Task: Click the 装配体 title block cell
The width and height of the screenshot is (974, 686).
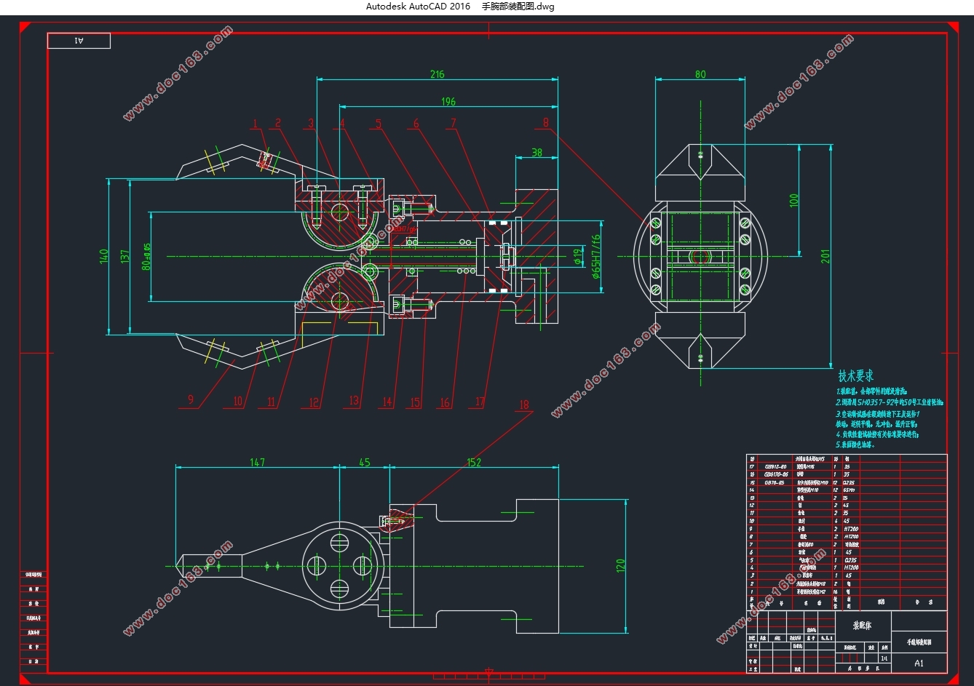Action: (862, 625)
